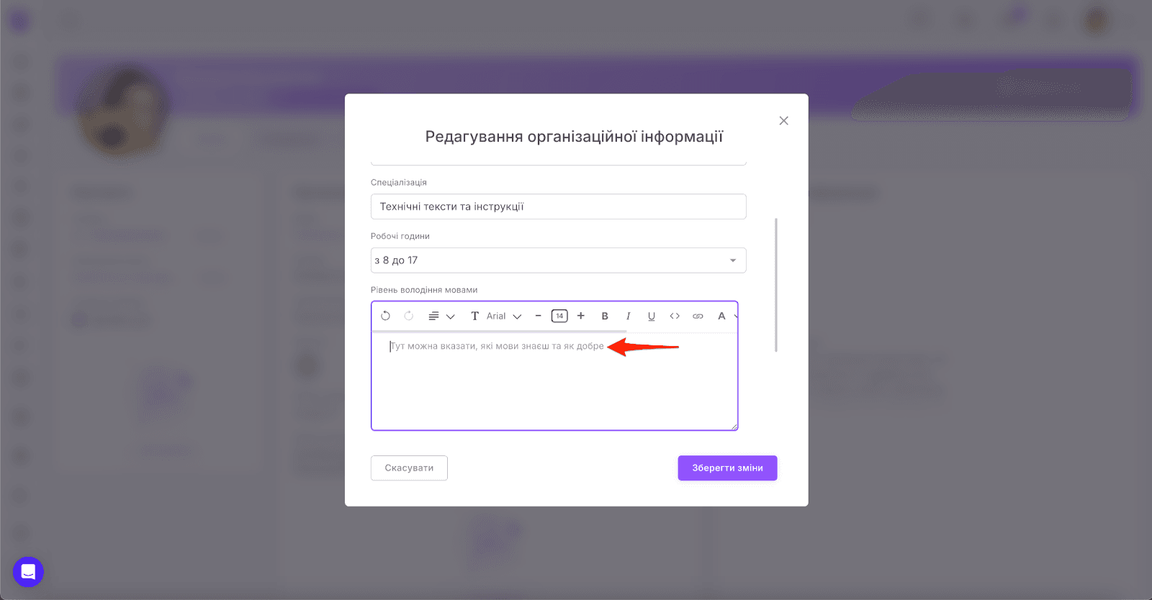Toggle underline formatting

[x=652, y=316]
